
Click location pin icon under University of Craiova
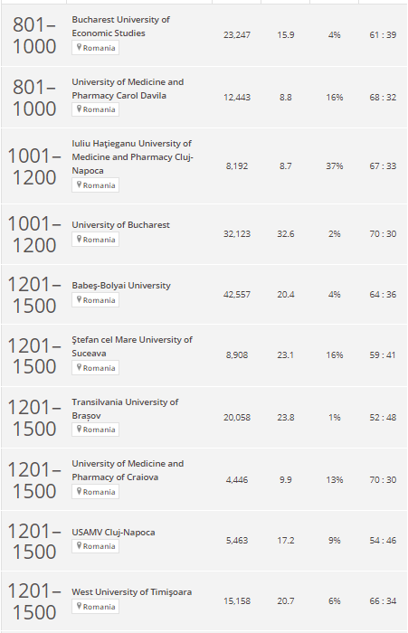[80, 491]
